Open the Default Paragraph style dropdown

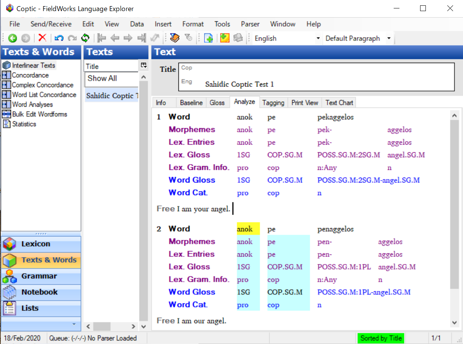tap(389, 38)
